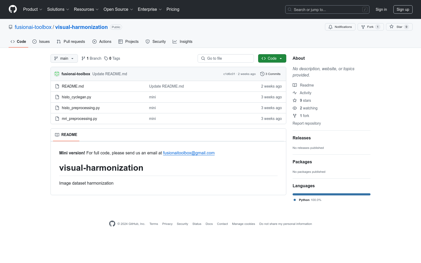Open the Product dropdown menu
Screen dimensions: 421x263
(33, 9)
